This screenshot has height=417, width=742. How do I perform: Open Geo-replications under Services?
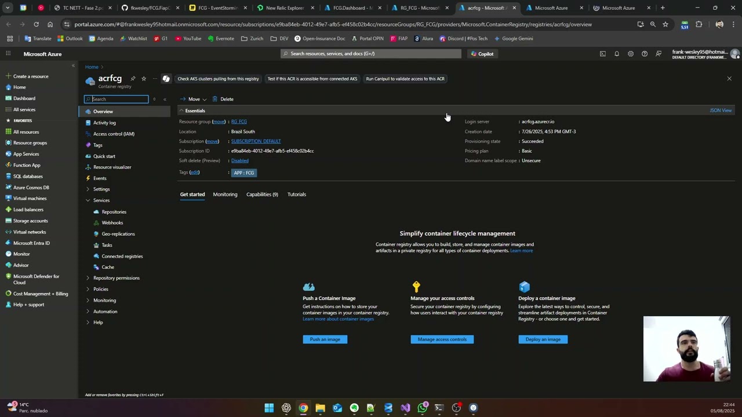click(x=118, y=234)
